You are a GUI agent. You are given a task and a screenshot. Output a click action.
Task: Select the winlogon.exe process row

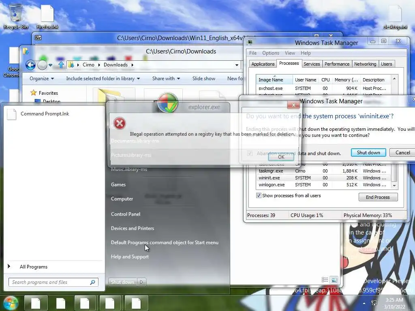point(324,185)
